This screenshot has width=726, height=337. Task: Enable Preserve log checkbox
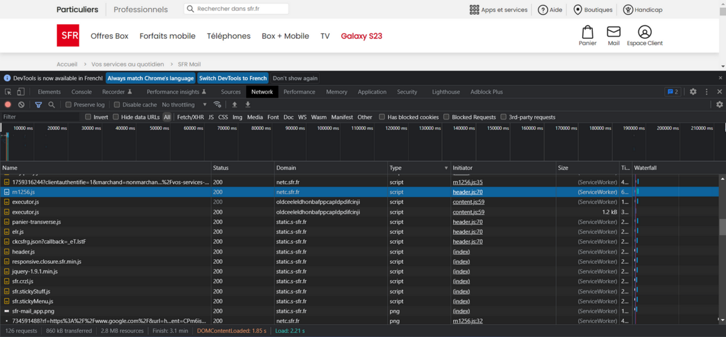68,104
